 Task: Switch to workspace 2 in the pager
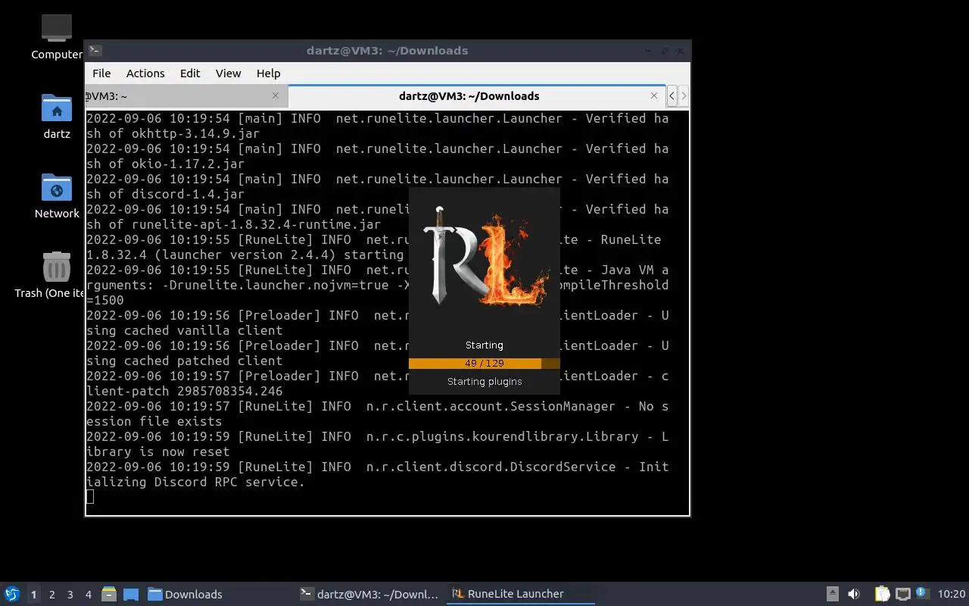[52, 595]
